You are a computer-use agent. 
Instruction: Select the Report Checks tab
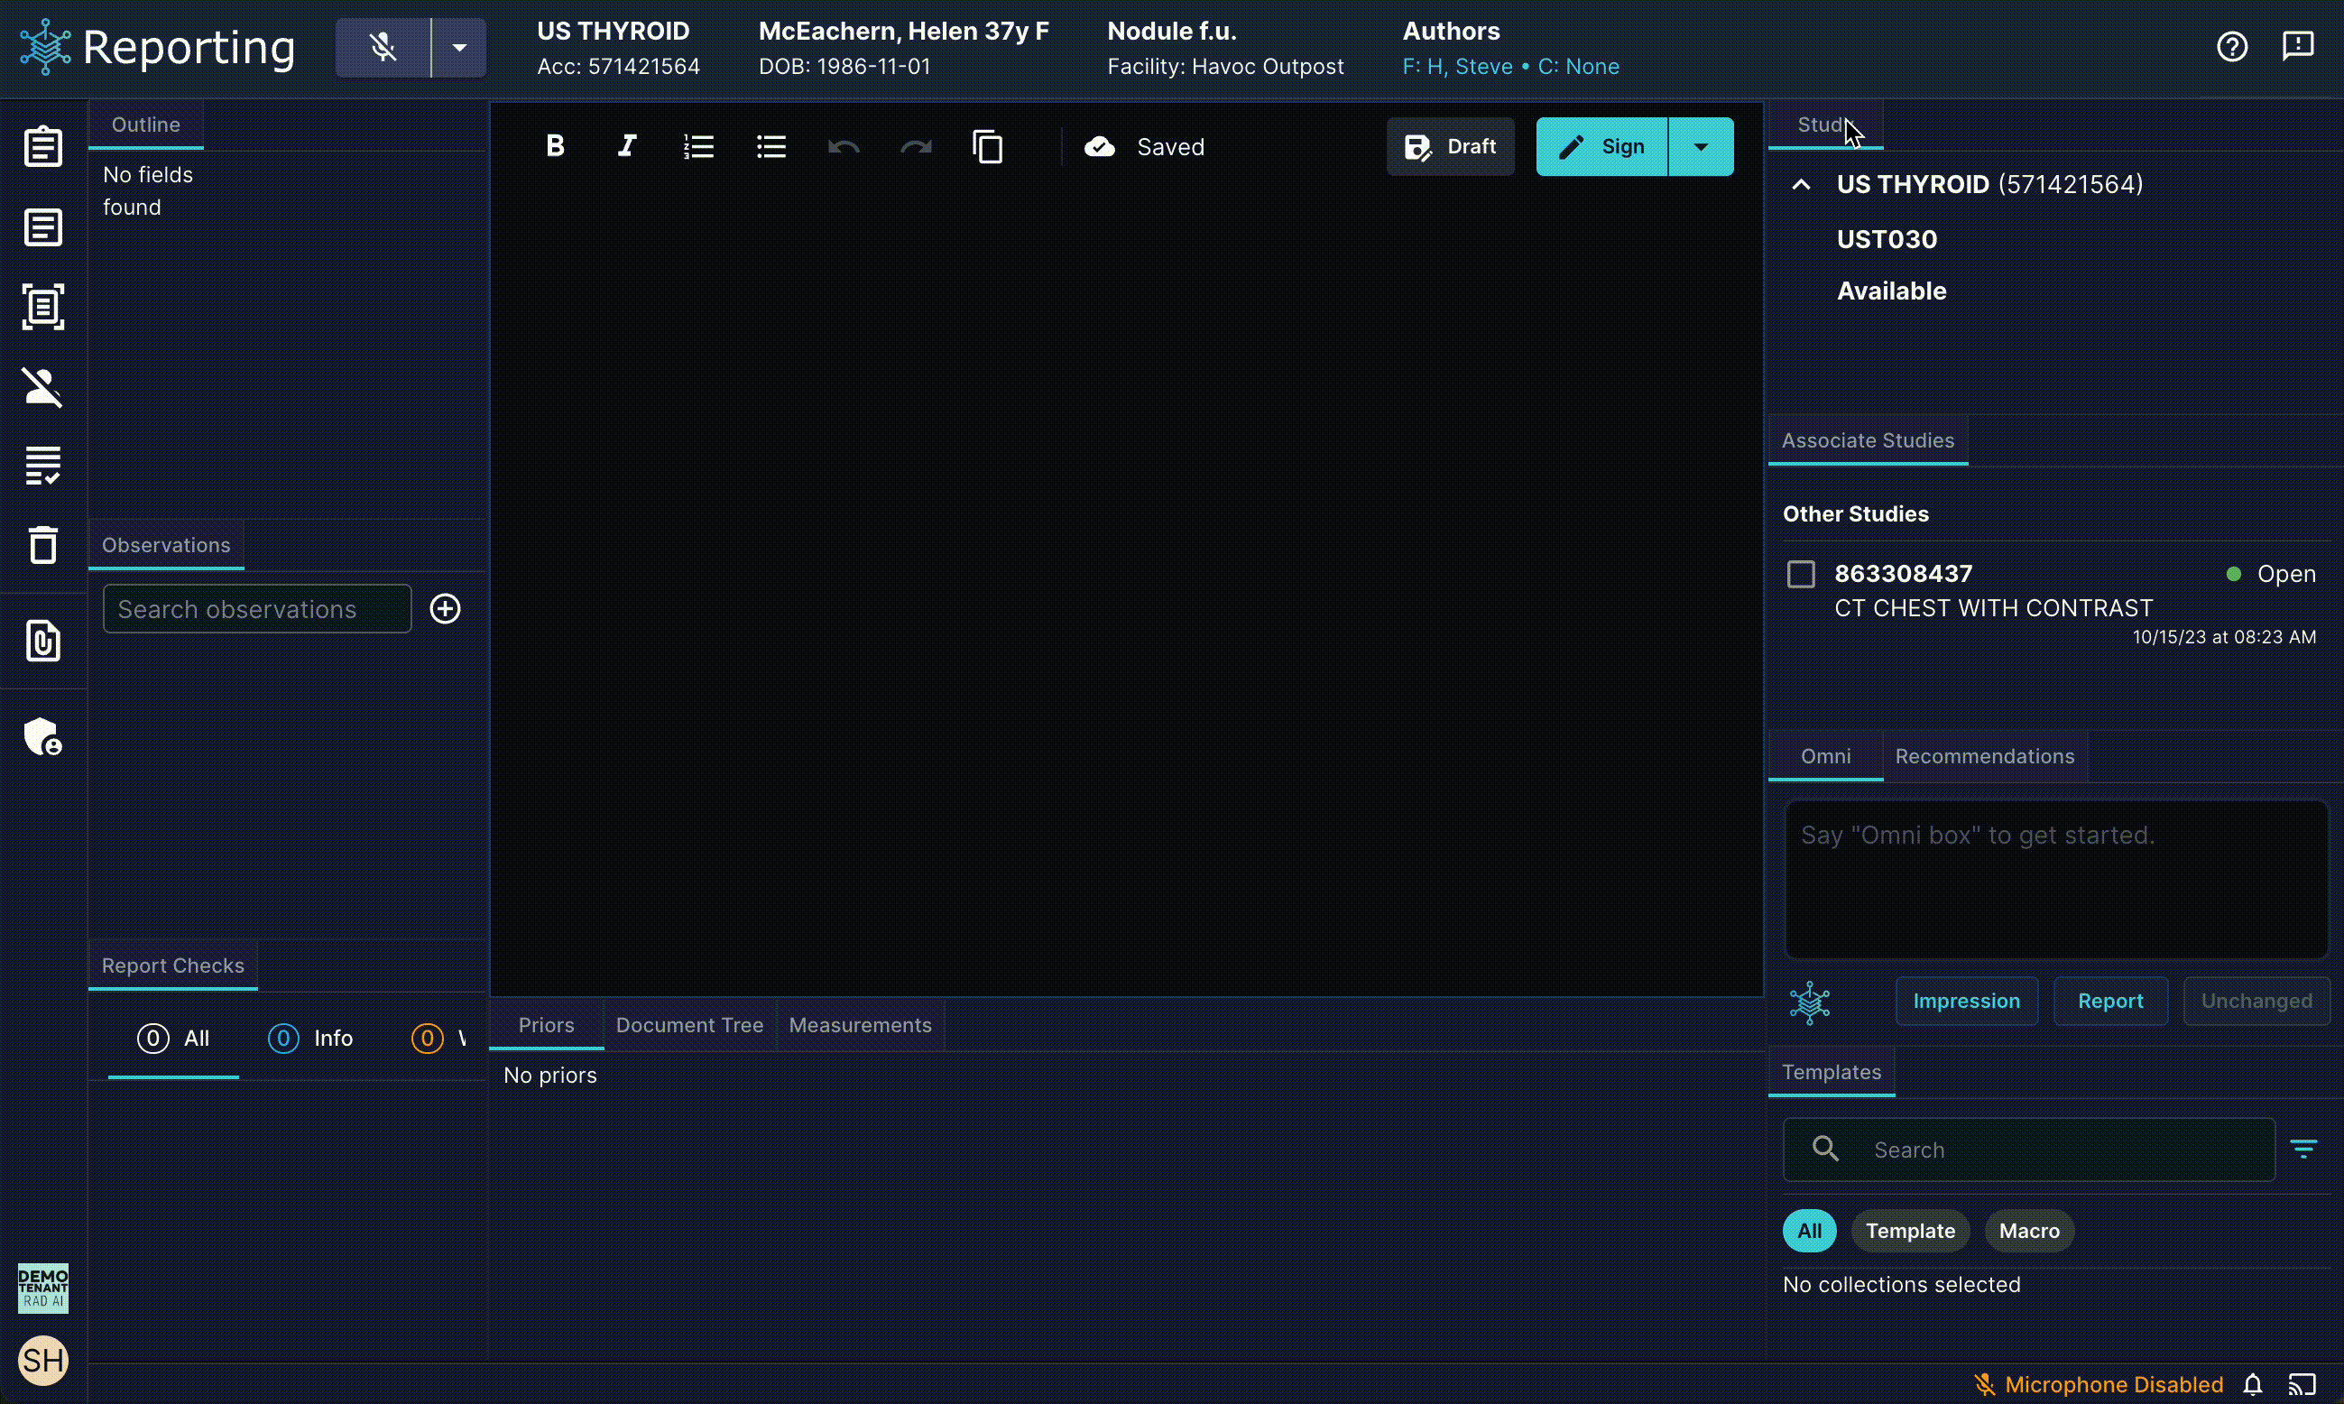(x=173, y=965)
